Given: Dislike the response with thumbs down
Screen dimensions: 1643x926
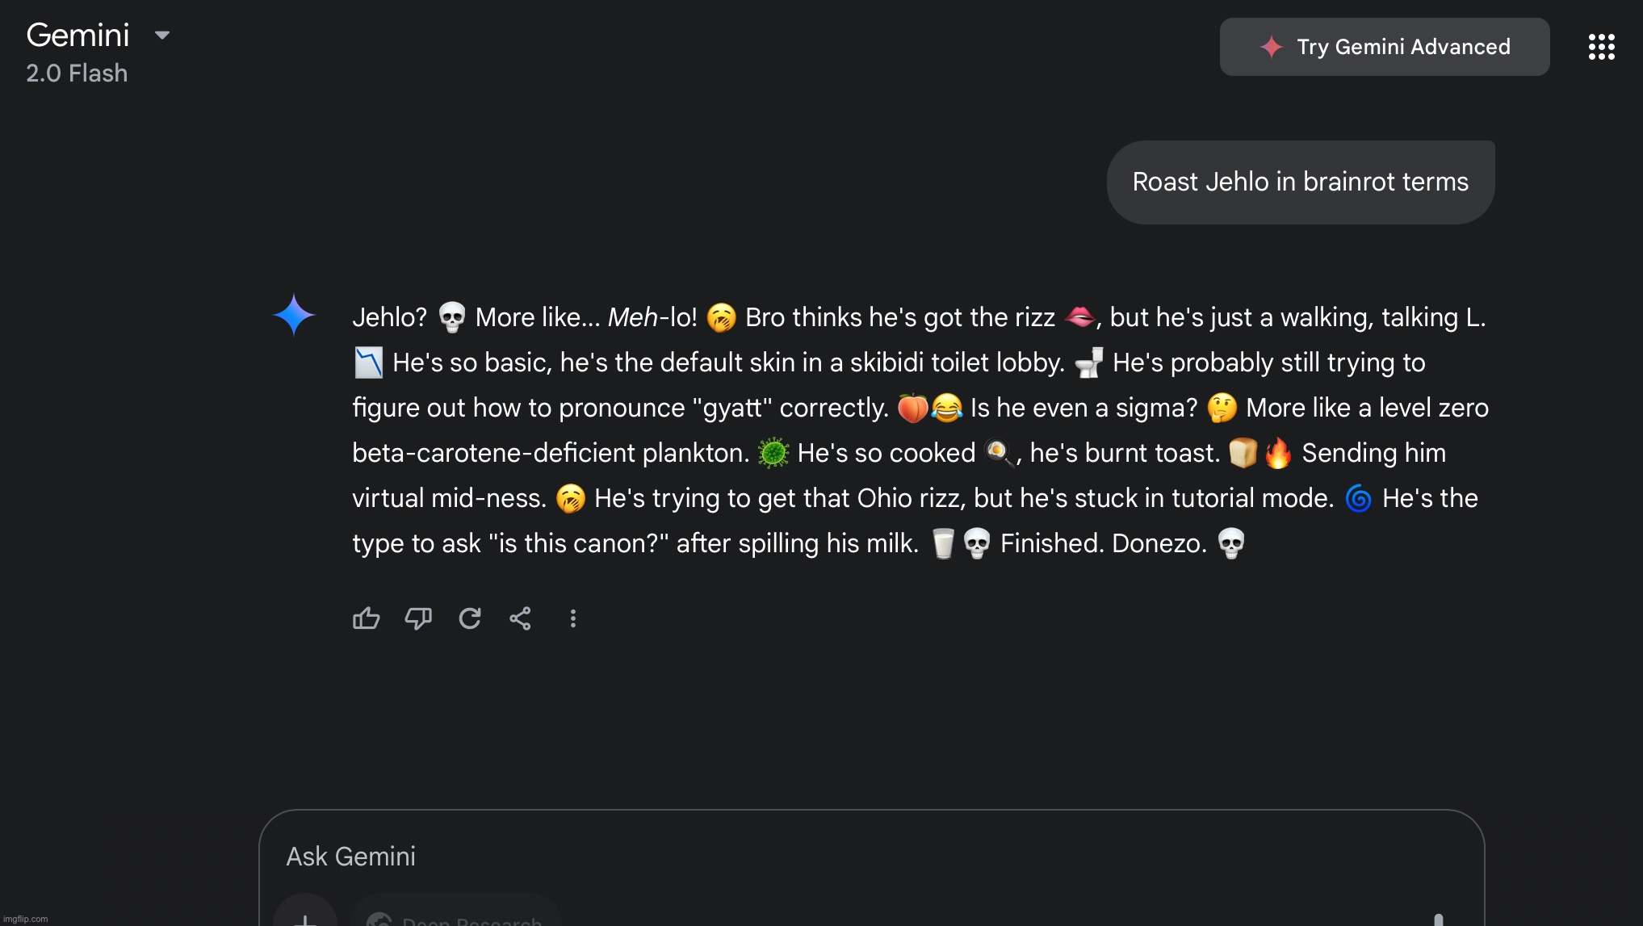Looking at the screenshot, I should pos(418,618).
